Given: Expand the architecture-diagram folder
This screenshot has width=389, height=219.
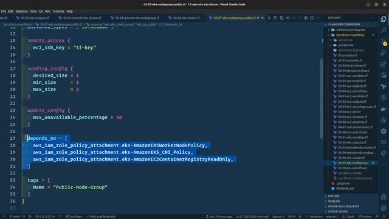Looking at the screenshot, I should [x=351, y=30].
